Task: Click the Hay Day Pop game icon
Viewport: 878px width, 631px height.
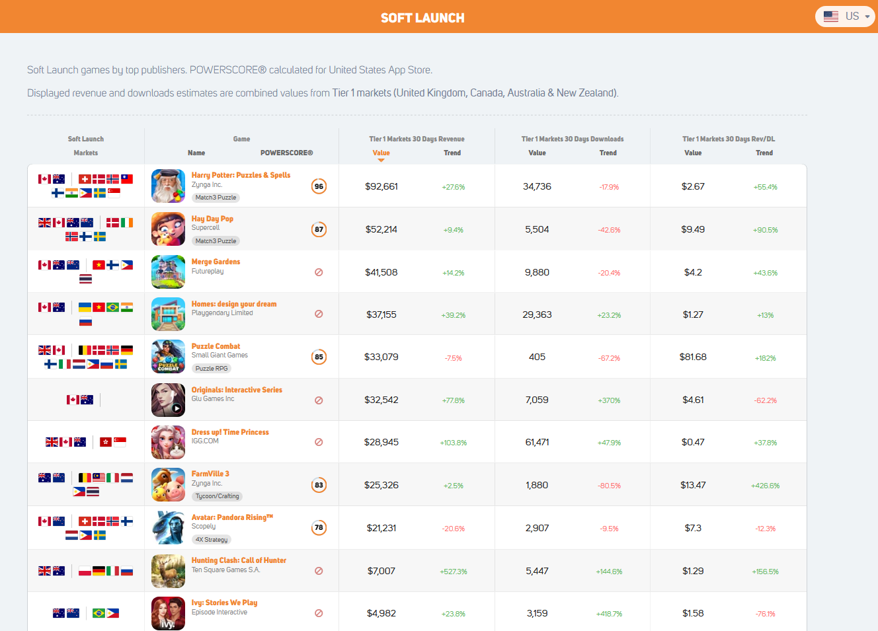Action: pos(168,229)
